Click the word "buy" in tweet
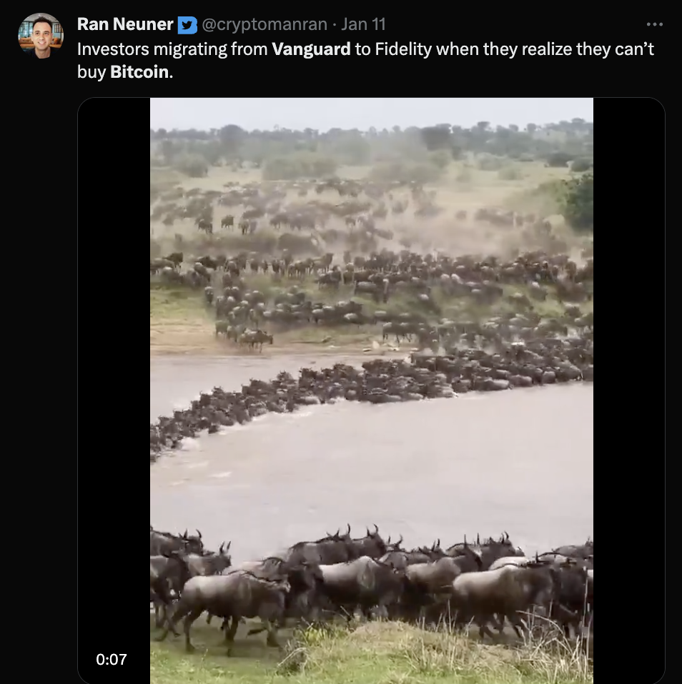This screenshot has height=684, width=682. pos(91,74)
